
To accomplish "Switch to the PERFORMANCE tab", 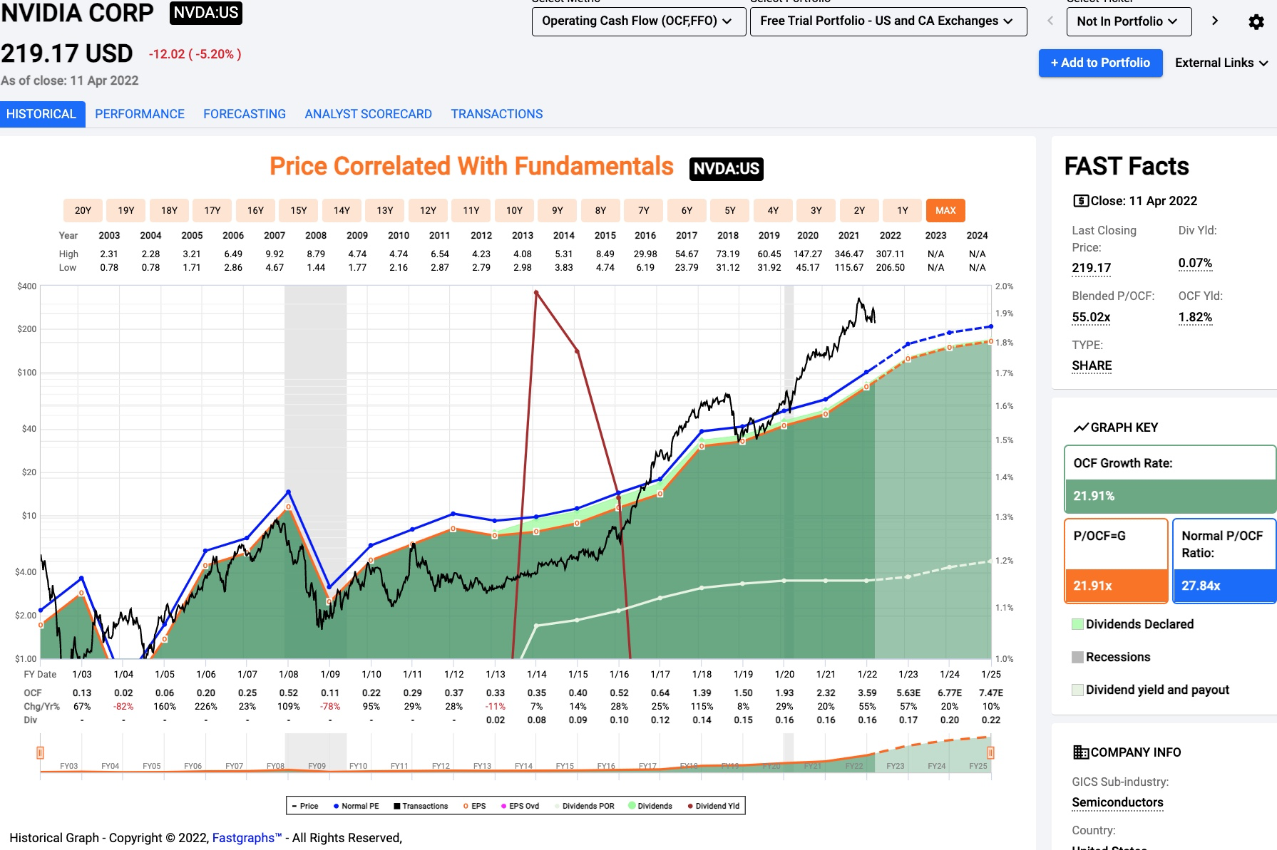I will (140, 114).
